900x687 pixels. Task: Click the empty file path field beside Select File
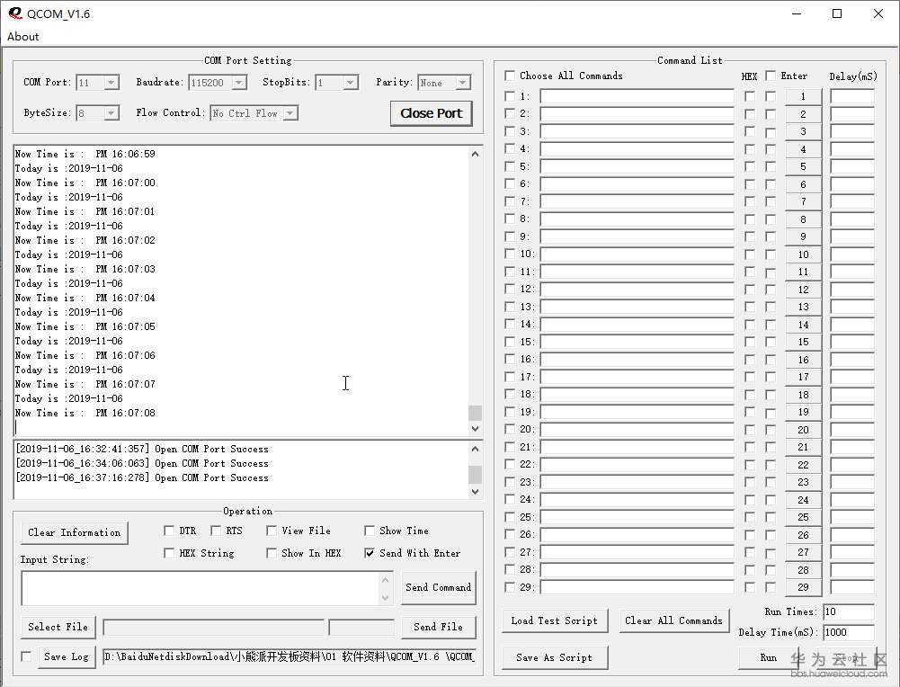tap(213, 628)
